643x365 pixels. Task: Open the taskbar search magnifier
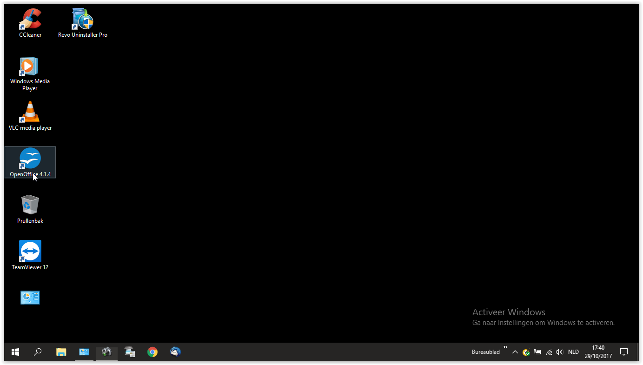point(38,352)
